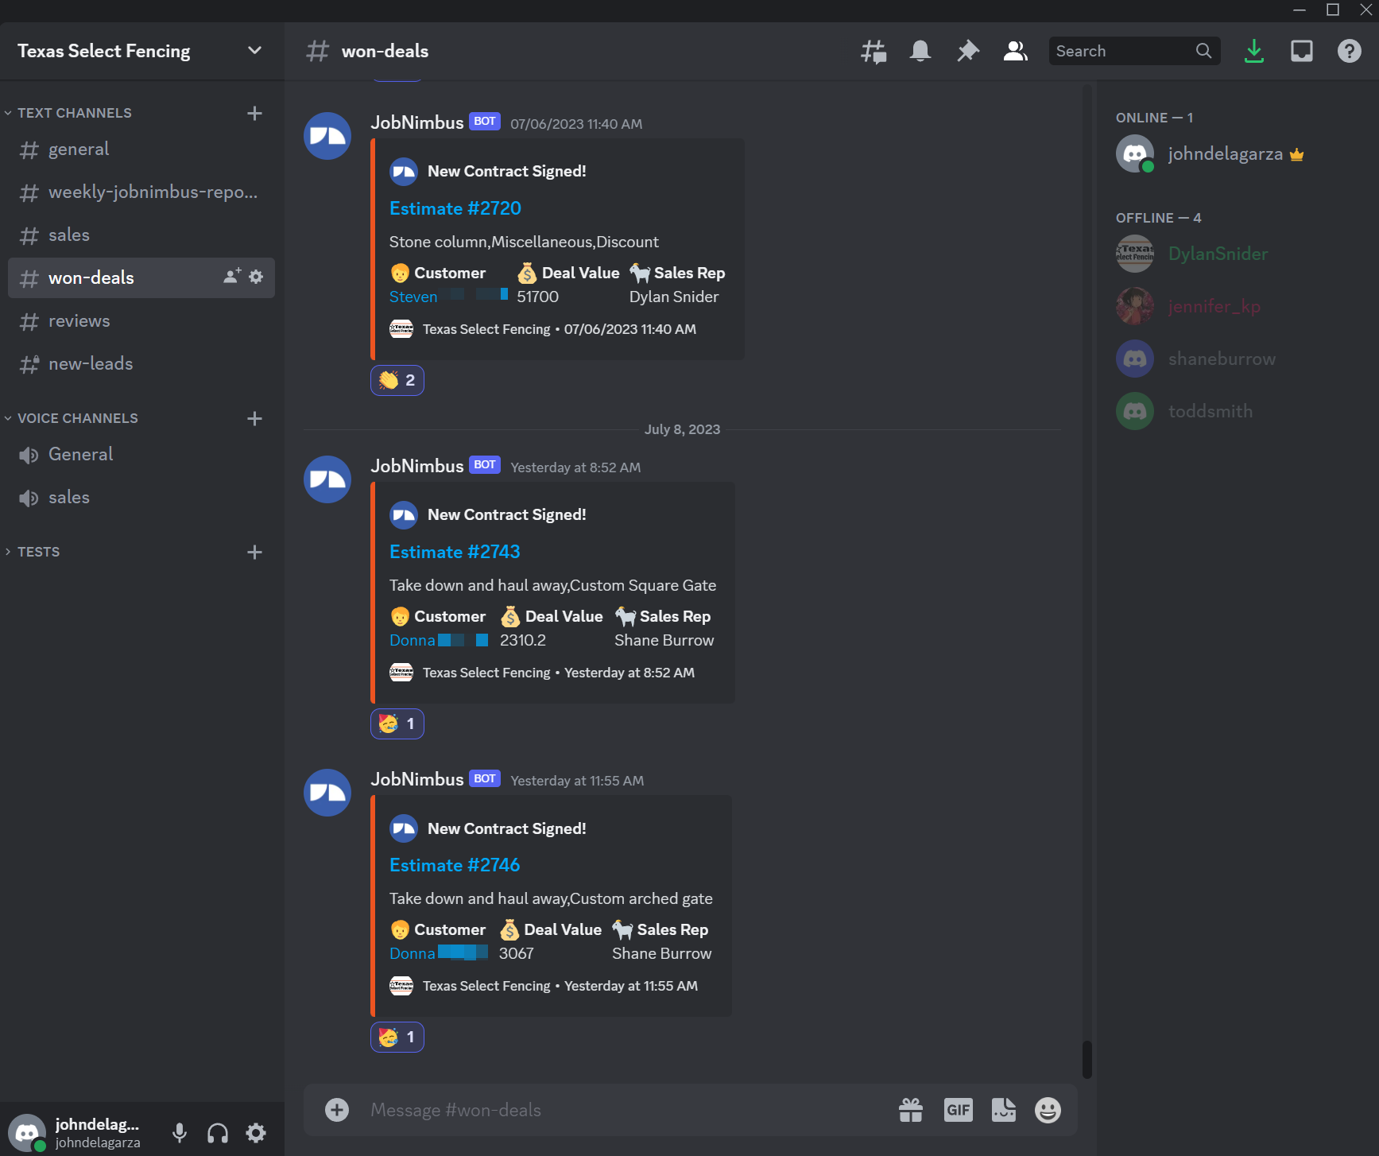Viewport: 1379px width, 1156px height.
Task: Toggle the clap reaction on Estimate #2720
Action: 397,380
